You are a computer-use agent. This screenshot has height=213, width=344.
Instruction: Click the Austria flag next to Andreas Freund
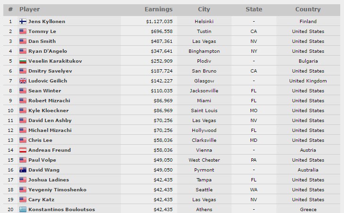pyautogui.click(x=23, y=150)
